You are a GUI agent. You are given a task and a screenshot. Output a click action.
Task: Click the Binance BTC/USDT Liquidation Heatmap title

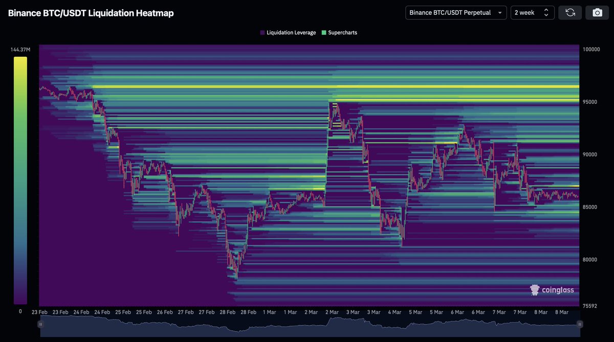[x=91, y=13]
